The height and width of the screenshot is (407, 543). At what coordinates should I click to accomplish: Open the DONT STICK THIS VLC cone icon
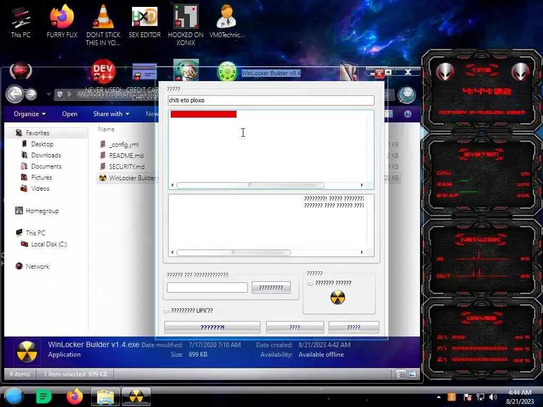click(x=103, y=25)
